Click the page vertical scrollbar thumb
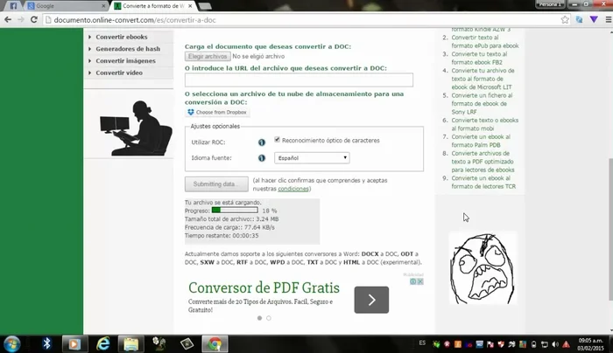Image resolution: width=613 pixels, height=353 pixels. (x=610, y=229)
